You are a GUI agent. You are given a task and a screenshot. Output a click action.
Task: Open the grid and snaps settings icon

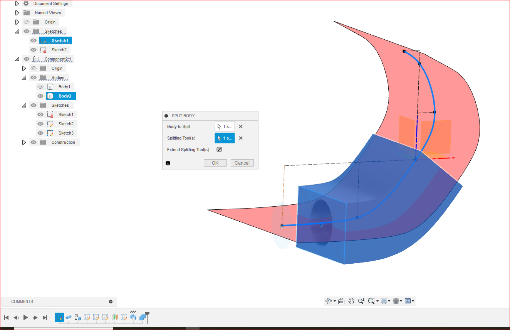pyautogui.click(x=396, y=301)
